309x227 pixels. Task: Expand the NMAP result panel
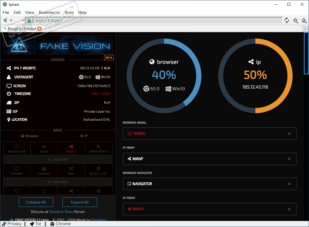(210, 159)
